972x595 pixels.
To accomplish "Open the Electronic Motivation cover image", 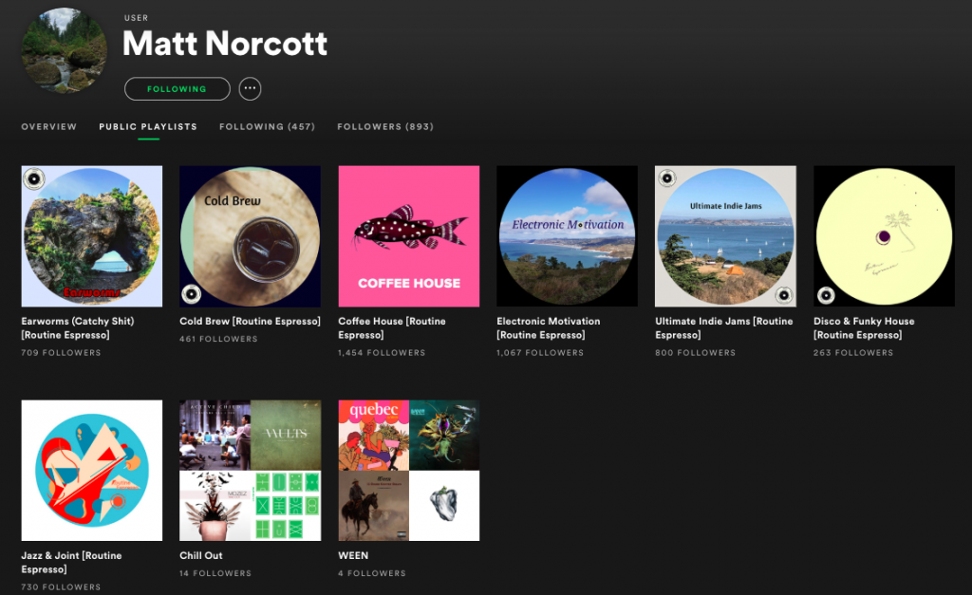I will coord(568,236).
